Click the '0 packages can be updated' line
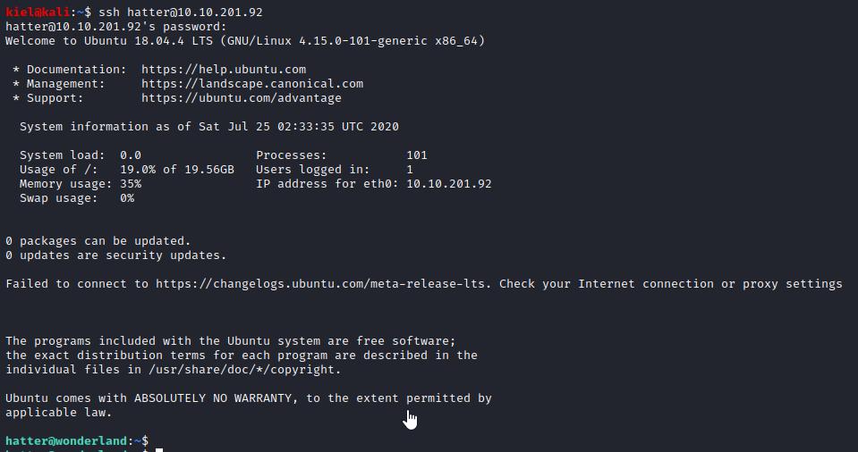Image resolution: width=858 pixels, height=452 pixels. coord(98,240)
